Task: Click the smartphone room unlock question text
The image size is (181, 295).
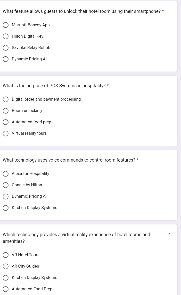Action: pos(81,11)
